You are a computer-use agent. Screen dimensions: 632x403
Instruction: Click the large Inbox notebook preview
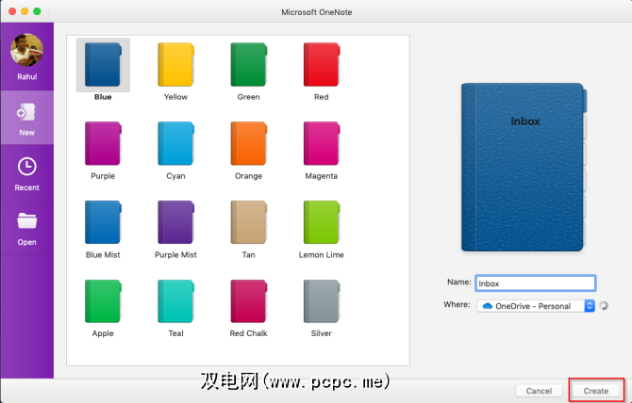(x=524, y=167)
